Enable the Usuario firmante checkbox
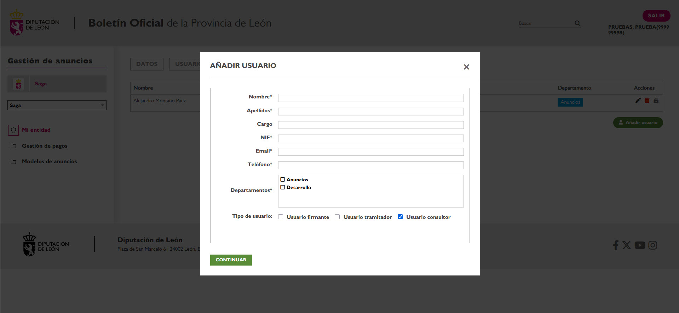Screen dimensions: 679x313 (x=281, y=217)
